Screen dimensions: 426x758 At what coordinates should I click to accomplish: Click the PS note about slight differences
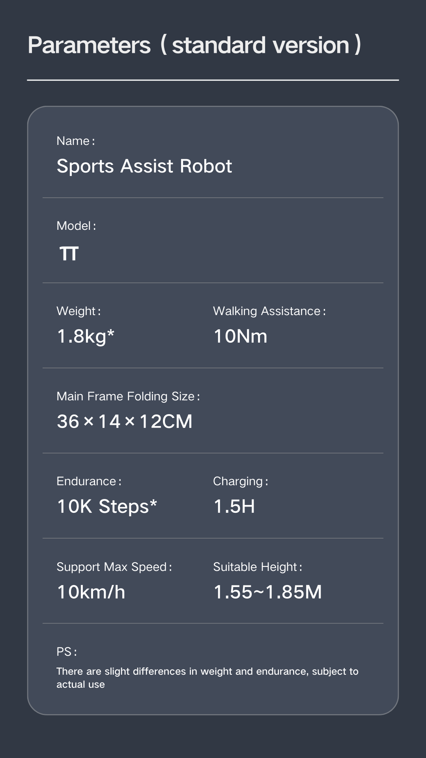pyautogui.click(x=207, y=677)
